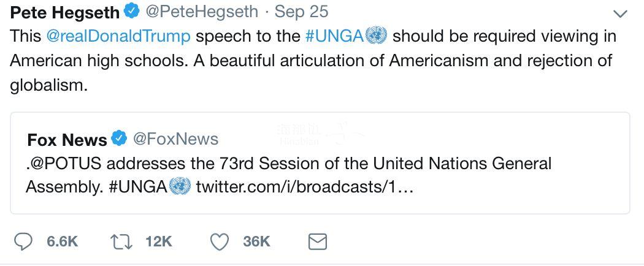View the 12K retweets count
This screenshot has width=644, height=266.
click(x=158, y=241)
